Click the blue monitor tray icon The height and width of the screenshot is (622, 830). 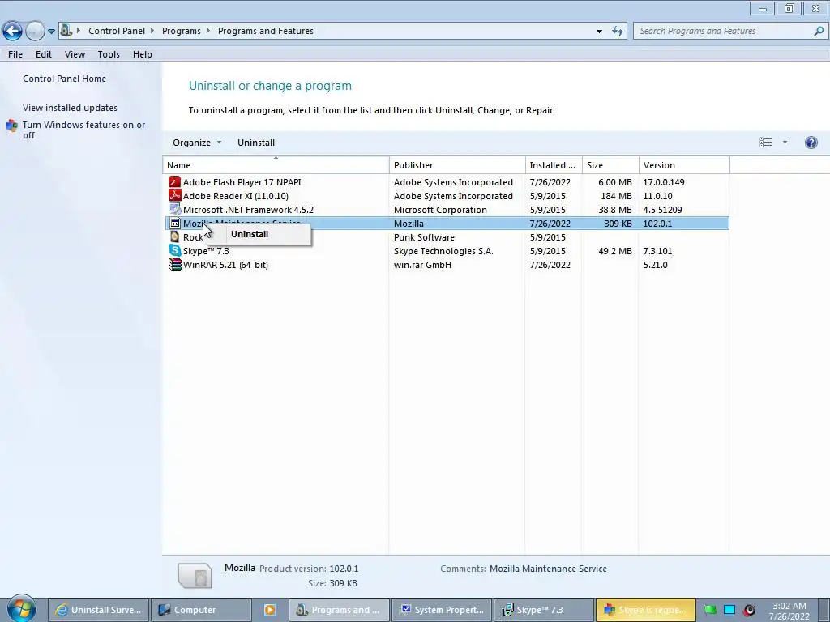click(x=729, y=610)
